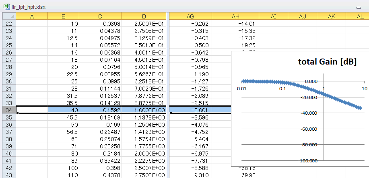The width and height of the screenshot is (369, 178).
Task: Click the Select All corner triangle
Action: (x=9, y=16)
